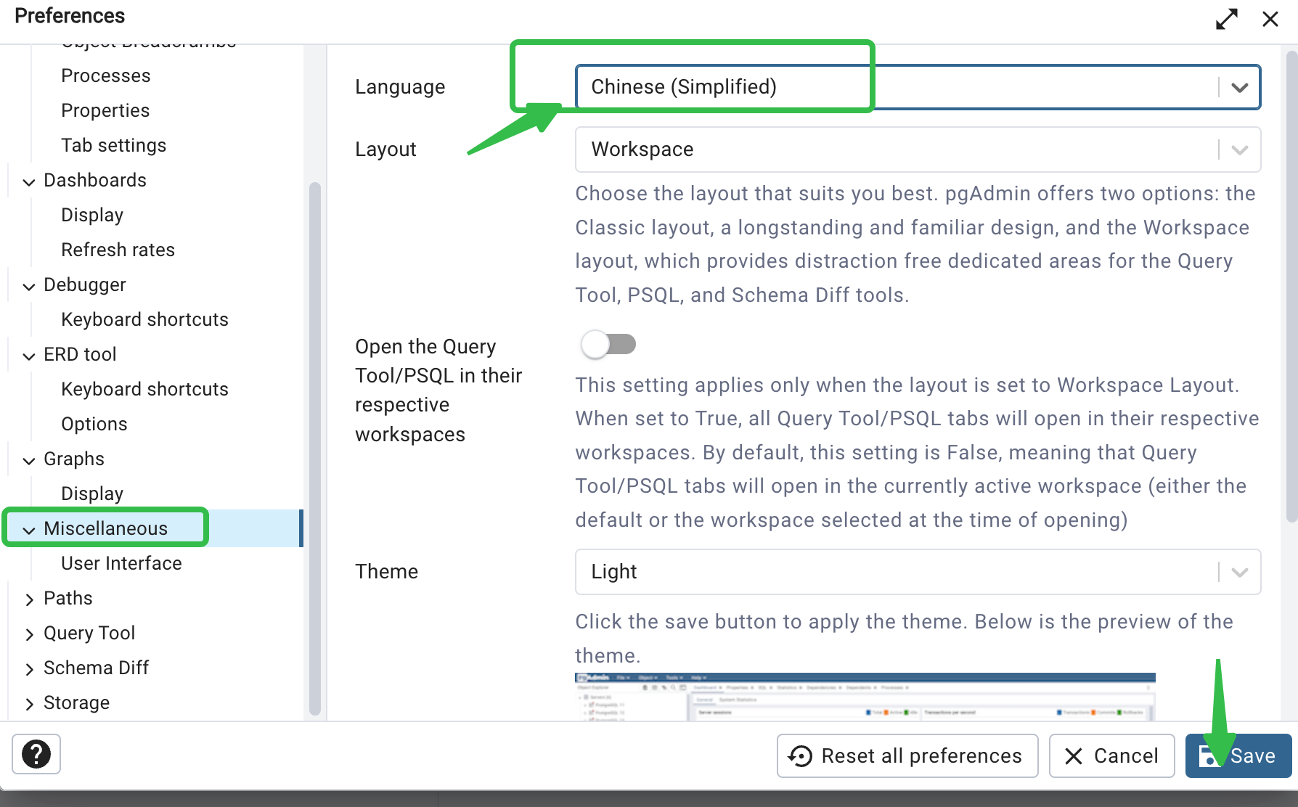
Task: Select Display under Dashboards
Action: pyautogui.click(x=92, y=215)
